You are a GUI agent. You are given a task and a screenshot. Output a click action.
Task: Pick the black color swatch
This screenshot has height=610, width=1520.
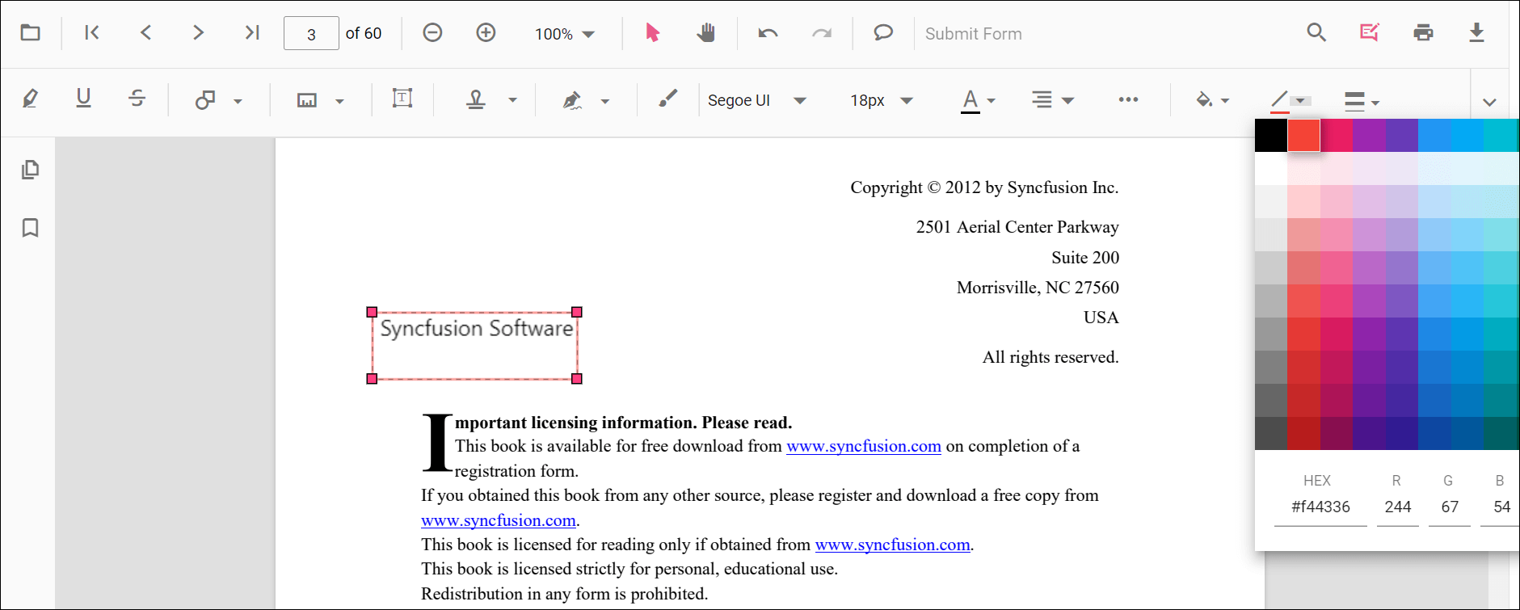tap(1270, 136)
